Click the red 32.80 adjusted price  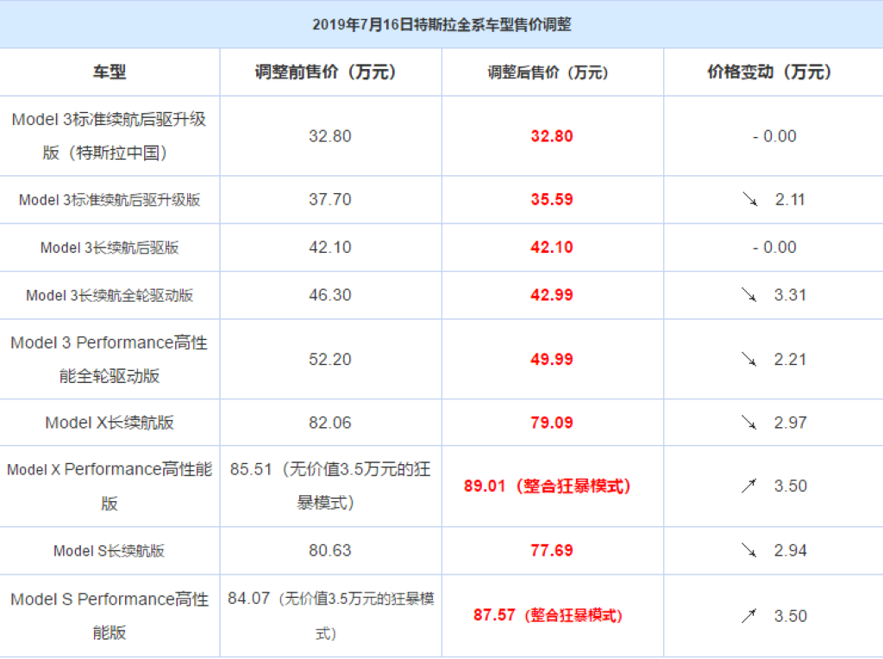point(552,136)
